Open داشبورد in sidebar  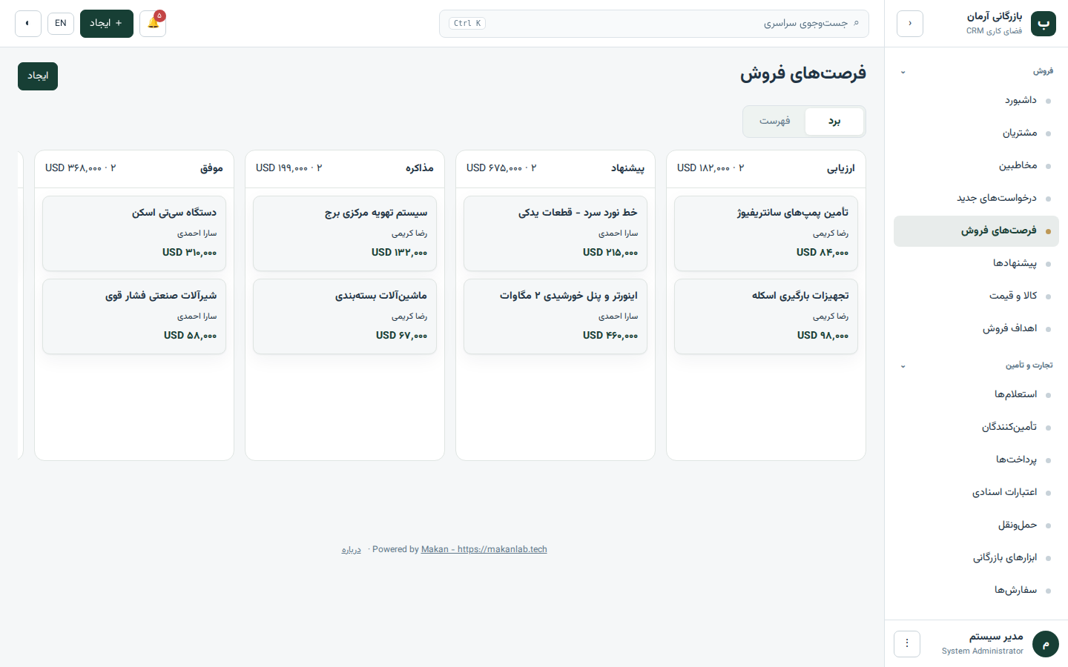coord(976,100)
